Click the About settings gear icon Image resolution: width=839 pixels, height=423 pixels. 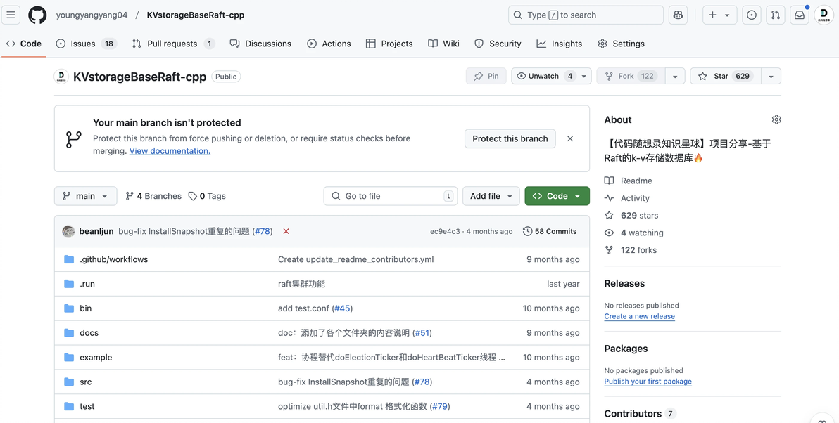pyautogui.click(x=776, y=119)
